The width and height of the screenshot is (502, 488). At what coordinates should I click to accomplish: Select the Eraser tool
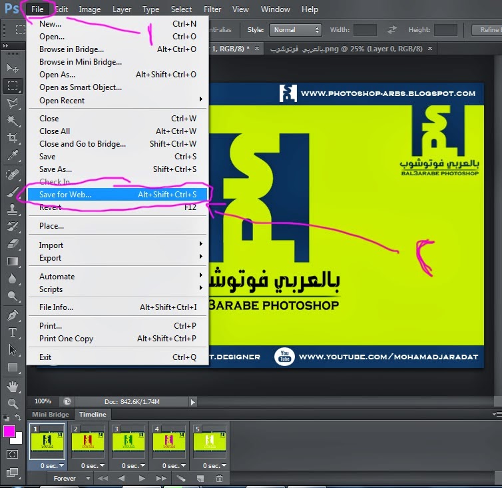point(13,244)
